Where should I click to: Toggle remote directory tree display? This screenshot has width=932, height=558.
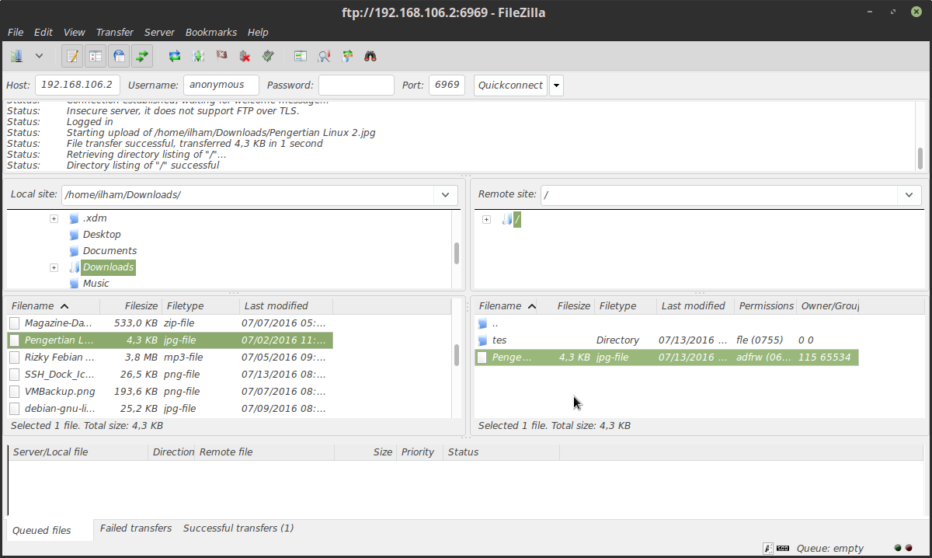[x=119, y=56]
